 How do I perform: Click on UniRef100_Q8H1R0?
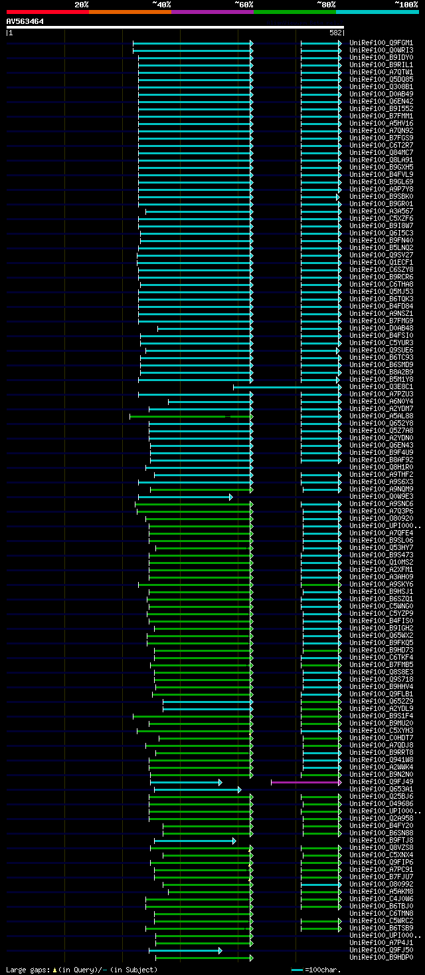click(x=381, y=468)
